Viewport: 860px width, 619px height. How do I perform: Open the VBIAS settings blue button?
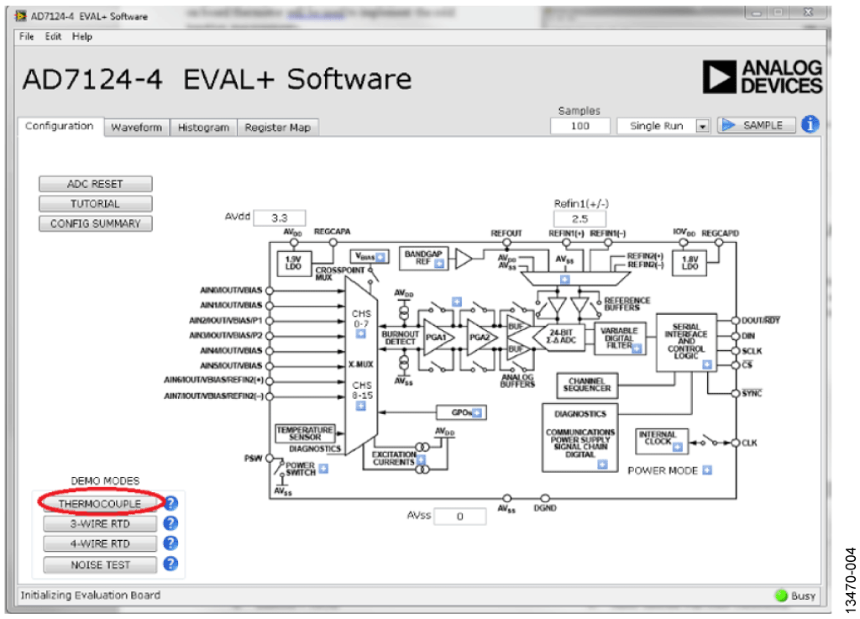(380, 257)
